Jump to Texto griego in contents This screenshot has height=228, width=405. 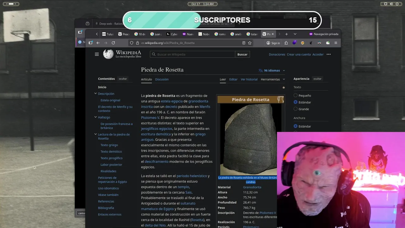pos(109,145)
